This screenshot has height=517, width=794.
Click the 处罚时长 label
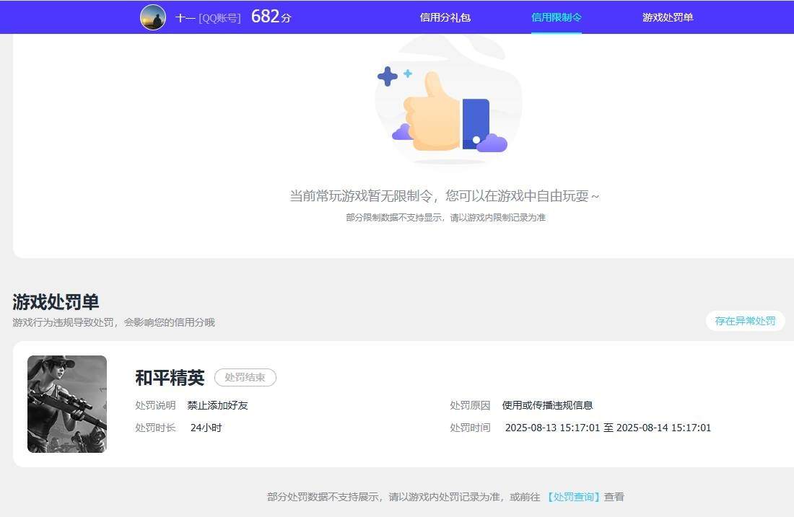[x=155, y=428]
